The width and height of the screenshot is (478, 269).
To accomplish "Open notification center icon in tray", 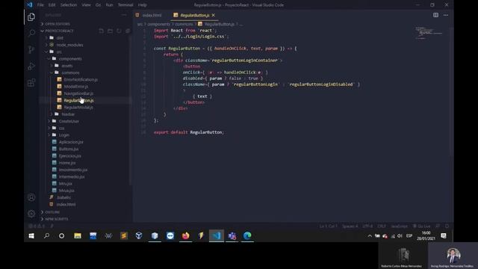I will 444,236.
